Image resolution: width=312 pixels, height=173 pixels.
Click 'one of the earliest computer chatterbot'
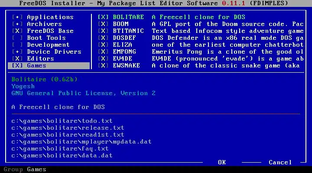pyautogui.click(x=227, y=45)
